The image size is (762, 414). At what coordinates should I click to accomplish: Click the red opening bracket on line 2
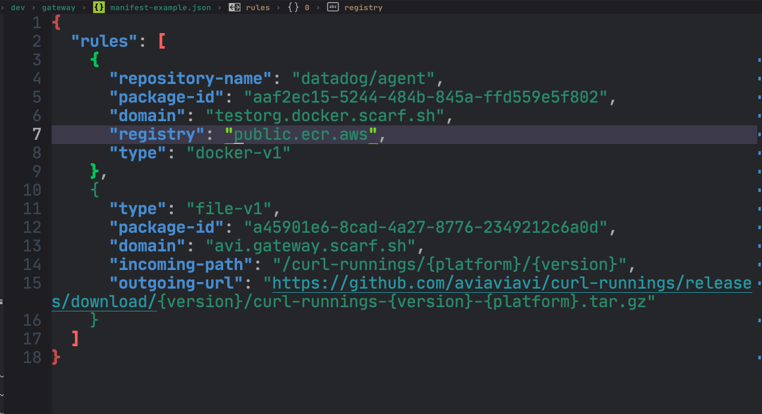point(161,41)
